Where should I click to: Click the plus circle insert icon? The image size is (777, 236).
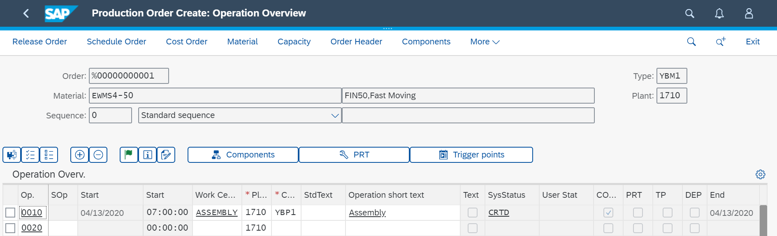[x=80, y=155]
